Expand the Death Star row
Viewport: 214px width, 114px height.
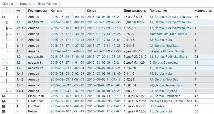point(4,101)
